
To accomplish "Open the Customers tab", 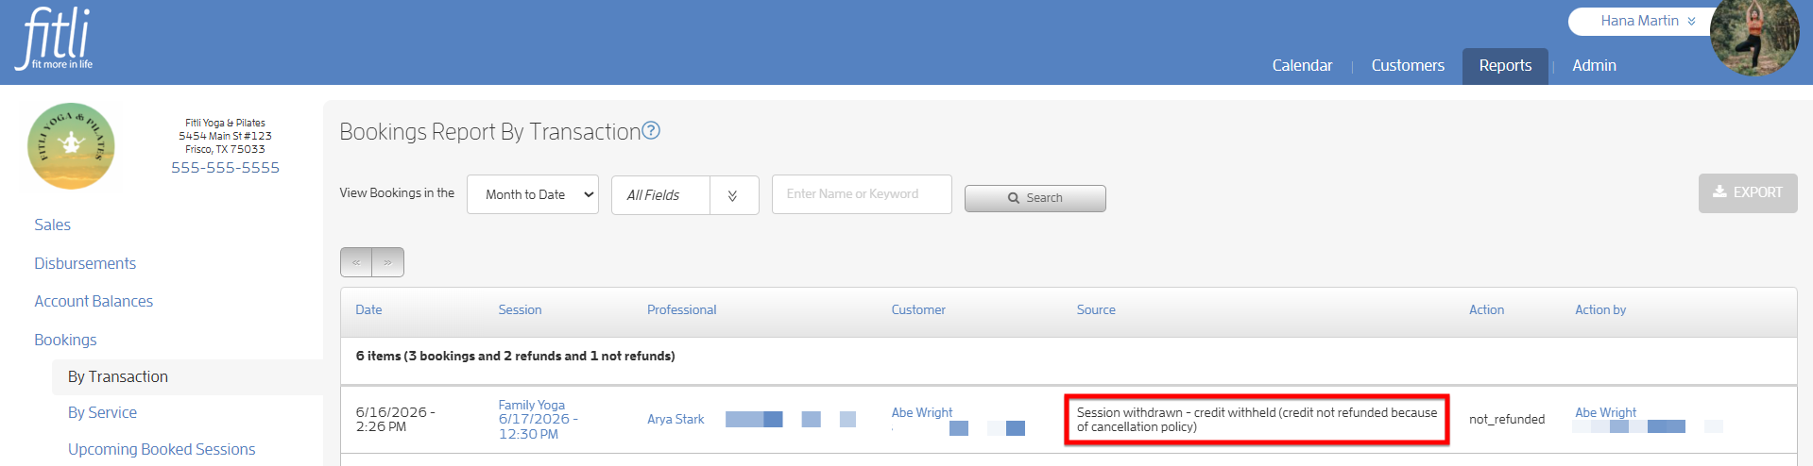I will [x=1408, y=65].
